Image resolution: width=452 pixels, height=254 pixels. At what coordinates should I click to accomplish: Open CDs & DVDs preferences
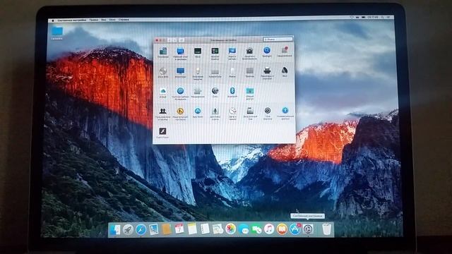pyautogui.click(x=163, y=71)
